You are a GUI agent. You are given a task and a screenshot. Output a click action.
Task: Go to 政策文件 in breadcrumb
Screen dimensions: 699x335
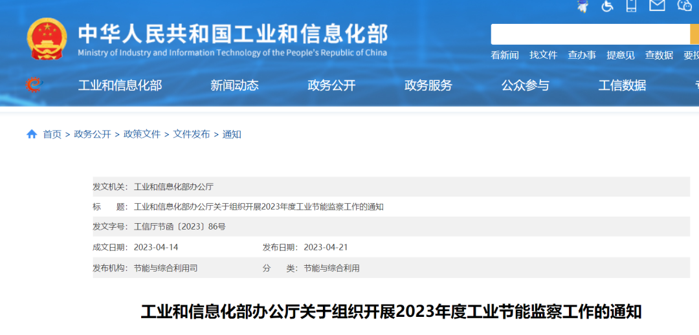(142, 134)
